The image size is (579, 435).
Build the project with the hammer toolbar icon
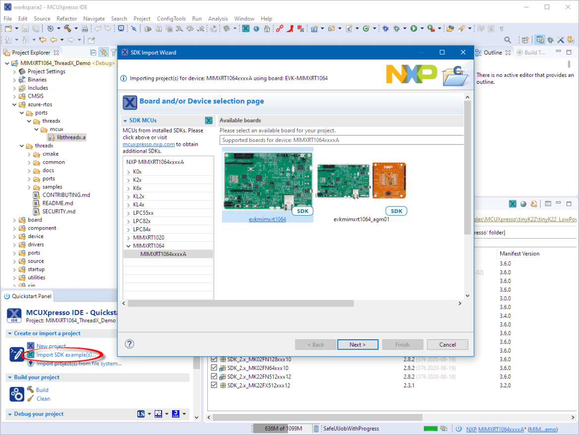pos(68,28)
